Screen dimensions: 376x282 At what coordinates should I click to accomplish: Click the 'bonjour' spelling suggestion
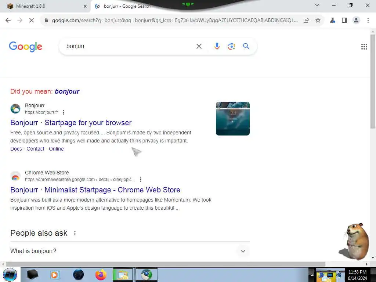click(x=67, y=91)
